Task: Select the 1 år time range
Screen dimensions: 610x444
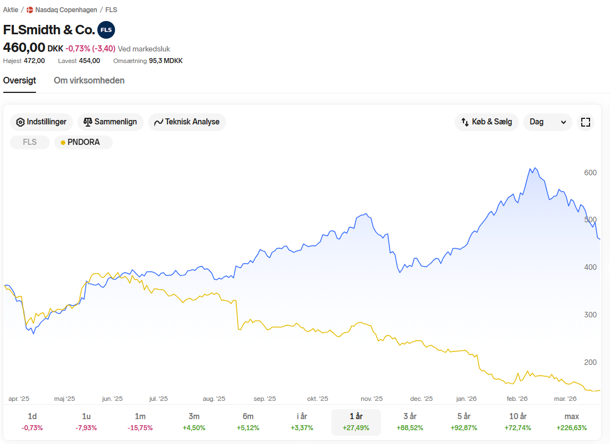Action: (x=356, y=422)
